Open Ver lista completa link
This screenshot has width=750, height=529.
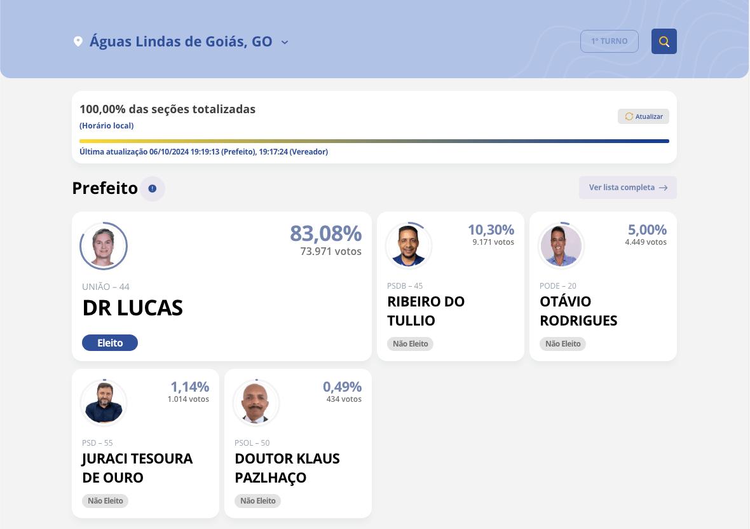click(x=622, y=188)
